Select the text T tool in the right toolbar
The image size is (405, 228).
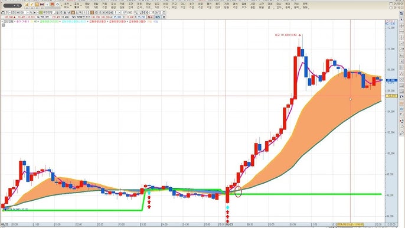click(x=401, y=115)
